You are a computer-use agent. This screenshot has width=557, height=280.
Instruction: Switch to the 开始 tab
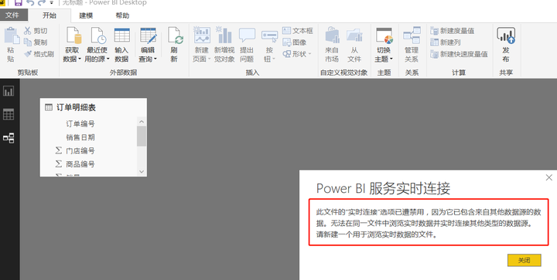50,15
